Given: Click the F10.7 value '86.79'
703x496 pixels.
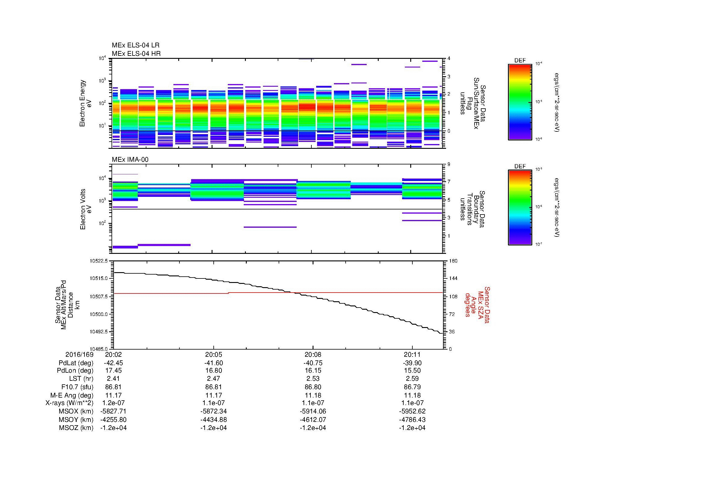Looking at the screenshot, I should pyautogui.click(x=412, y=387).
